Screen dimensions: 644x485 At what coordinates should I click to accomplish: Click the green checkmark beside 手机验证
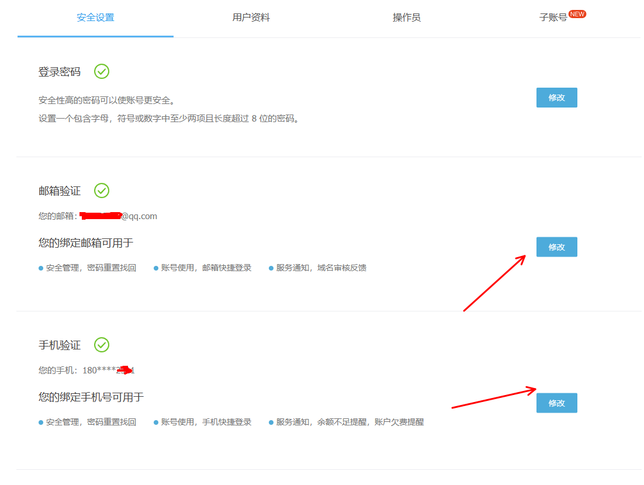pos(102,345)
